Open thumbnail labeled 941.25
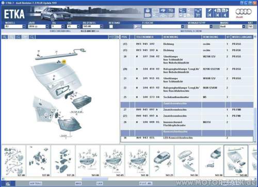Image resolution: width=258 pixels, height=187 pixels. point(162,161)
